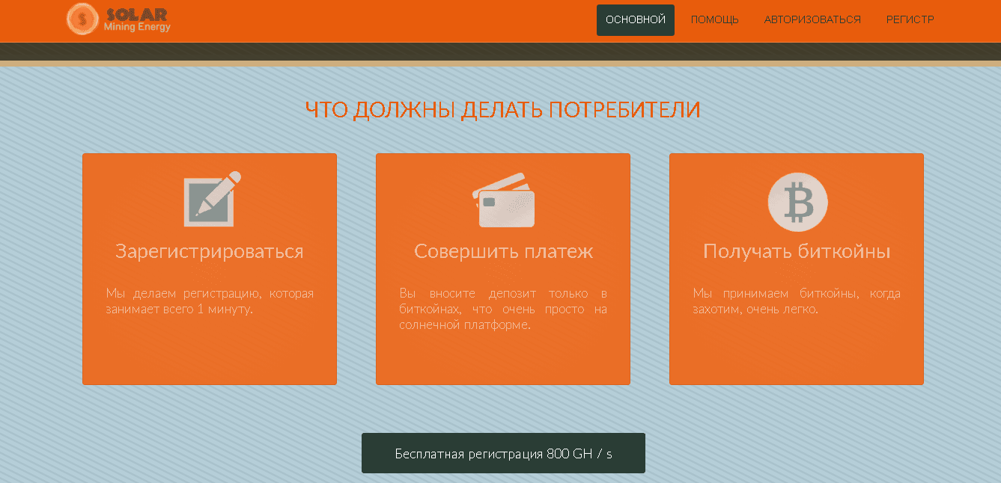Open the card icon above Совершить платеж
1001x483 pixels.
(x=502, y=200)
